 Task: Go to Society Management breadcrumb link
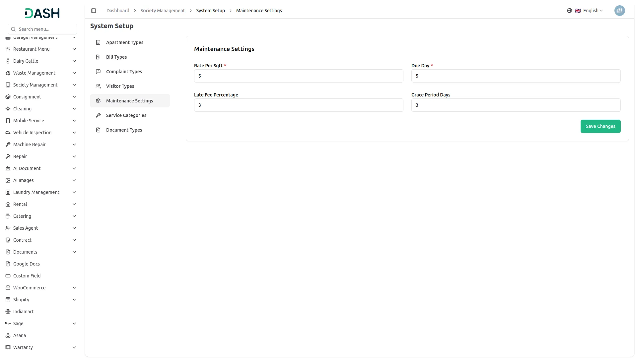(x=163, y=11)
